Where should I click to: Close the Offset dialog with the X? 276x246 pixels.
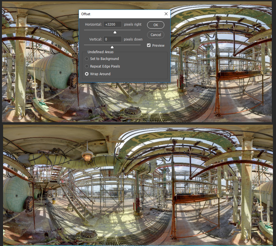166,14
